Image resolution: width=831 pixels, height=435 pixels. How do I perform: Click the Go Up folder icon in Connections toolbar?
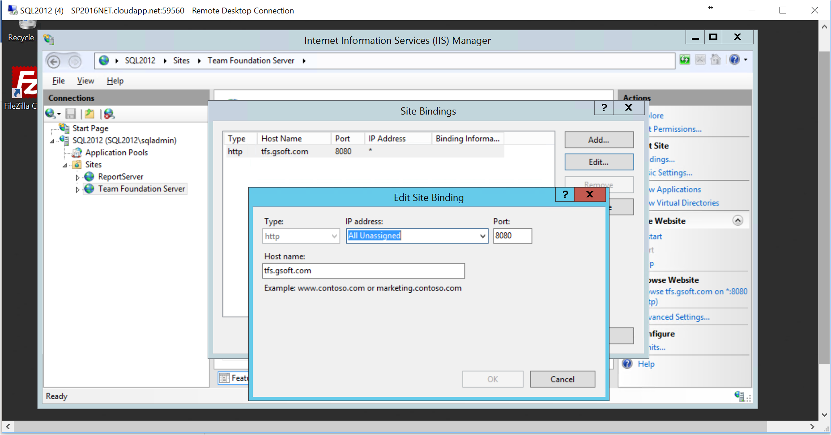click(89, 114)
